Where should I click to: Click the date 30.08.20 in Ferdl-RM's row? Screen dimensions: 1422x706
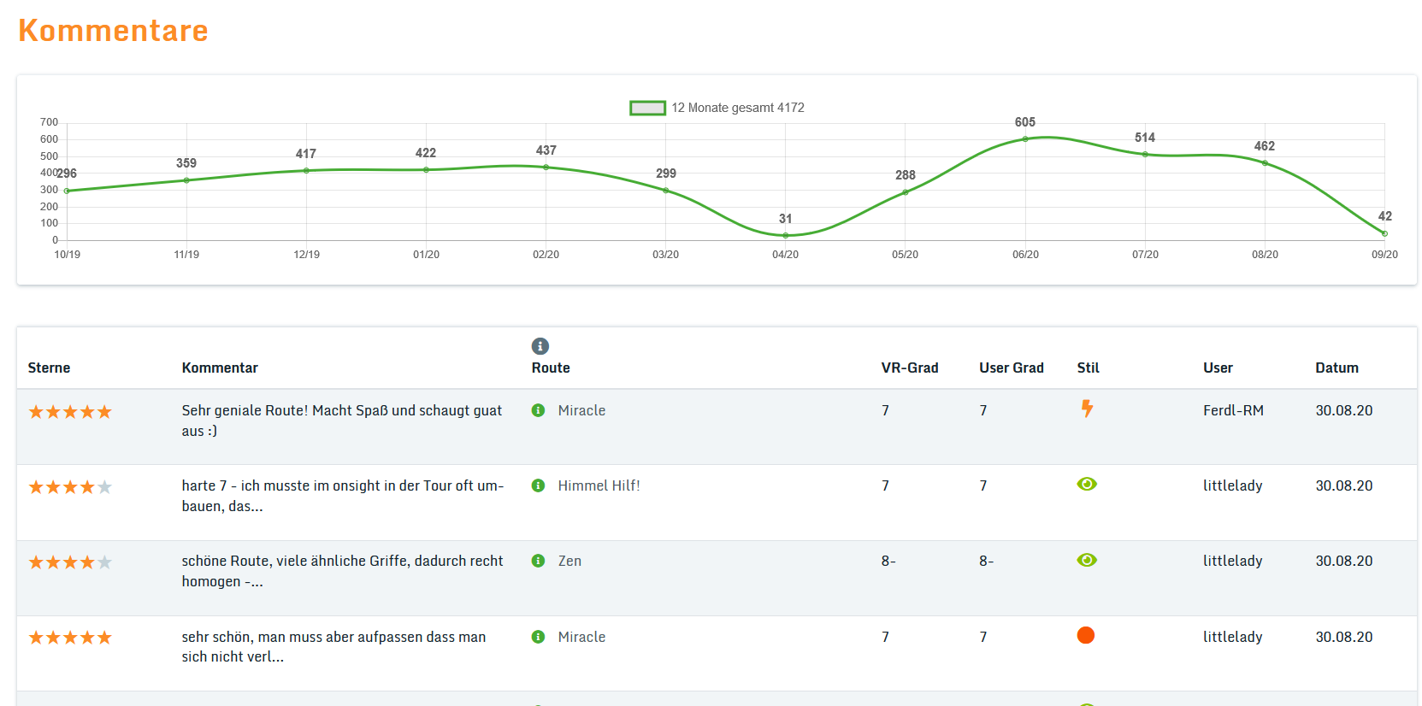click(1343, 410)
